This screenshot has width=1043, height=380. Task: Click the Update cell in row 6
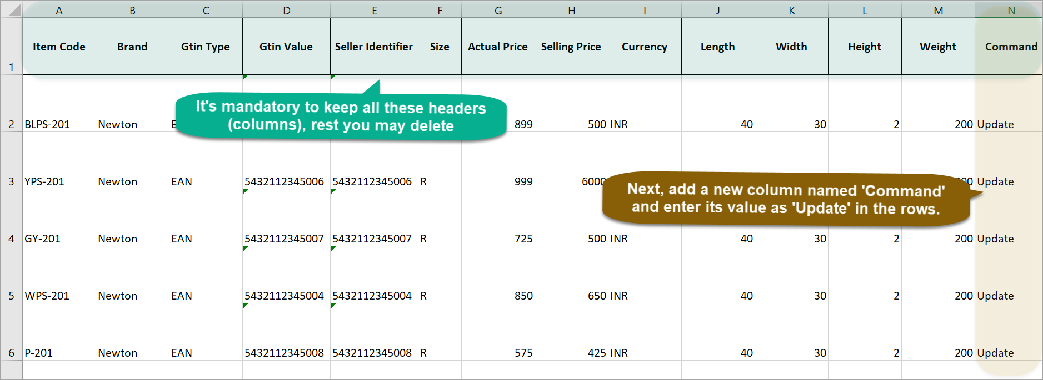click(x=1009, y=332)
